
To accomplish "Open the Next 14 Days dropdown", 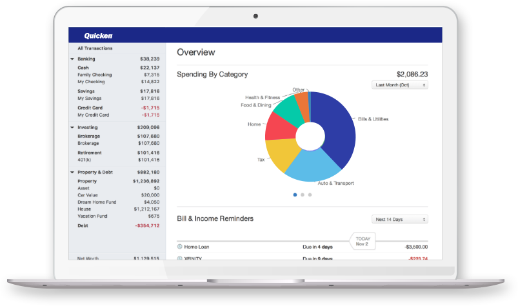I will (400, 219).
